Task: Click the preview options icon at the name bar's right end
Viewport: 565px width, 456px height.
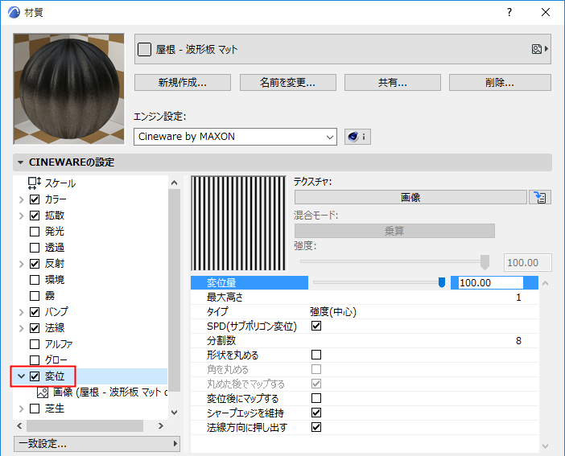Action: pyautogui.click(x=540, y=49)
